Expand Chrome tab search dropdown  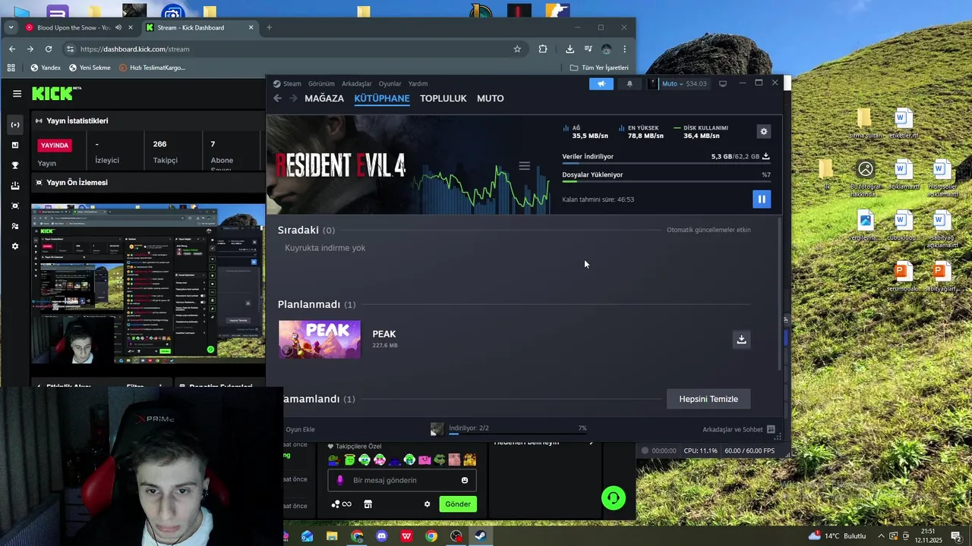[11, 27]
